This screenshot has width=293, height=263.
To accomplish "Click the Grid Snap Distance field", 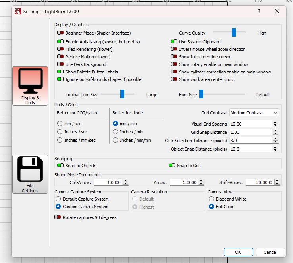I will point(251,132).
